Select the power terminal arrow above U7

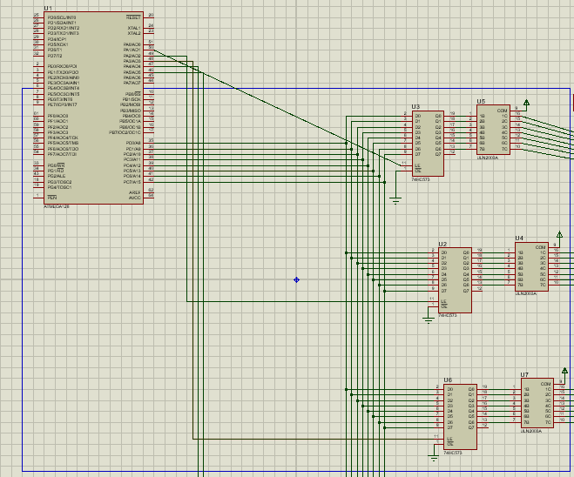click(564, 372)
